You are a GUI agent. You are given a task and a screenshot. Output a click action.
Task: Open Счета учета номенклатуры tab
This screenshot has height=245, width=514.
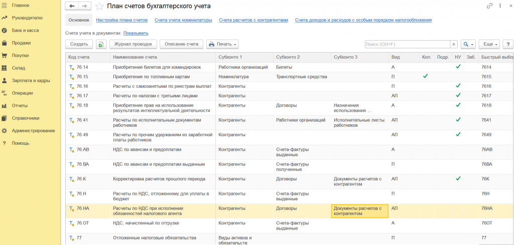pos(183,20)
